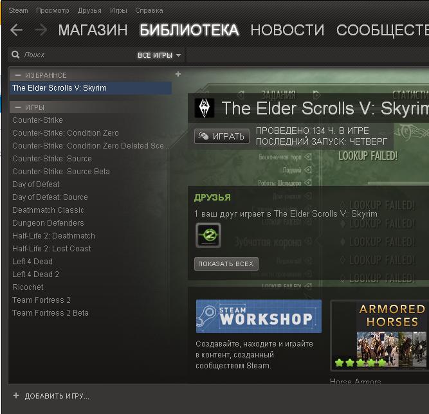Viewport: 429px width, 414px height.
Task: Click the search magnifier icon
Action: 15,55
